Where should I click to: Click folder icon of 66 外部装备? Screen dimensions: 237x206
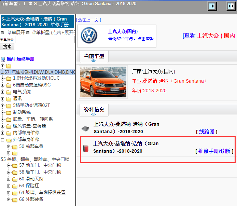pyautogui.click(x=15, y=200)
